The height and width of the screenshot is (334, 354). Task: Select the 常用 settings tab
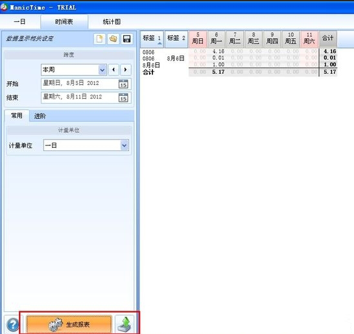coord(17,115)
